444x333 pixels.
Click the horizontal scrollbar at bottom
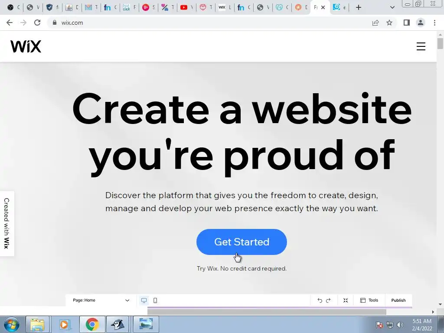[267, 312]
